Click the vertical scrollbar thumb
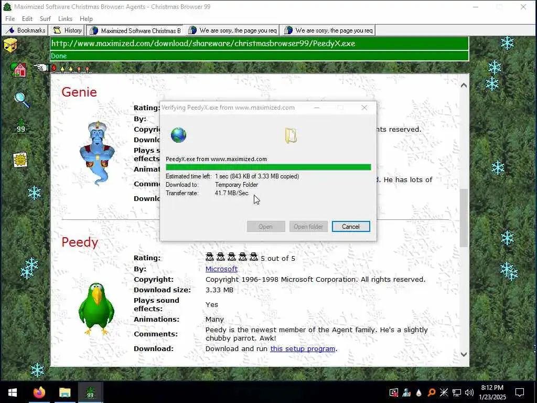The height and width of the screenshot is (403, 537). [464, 218]
